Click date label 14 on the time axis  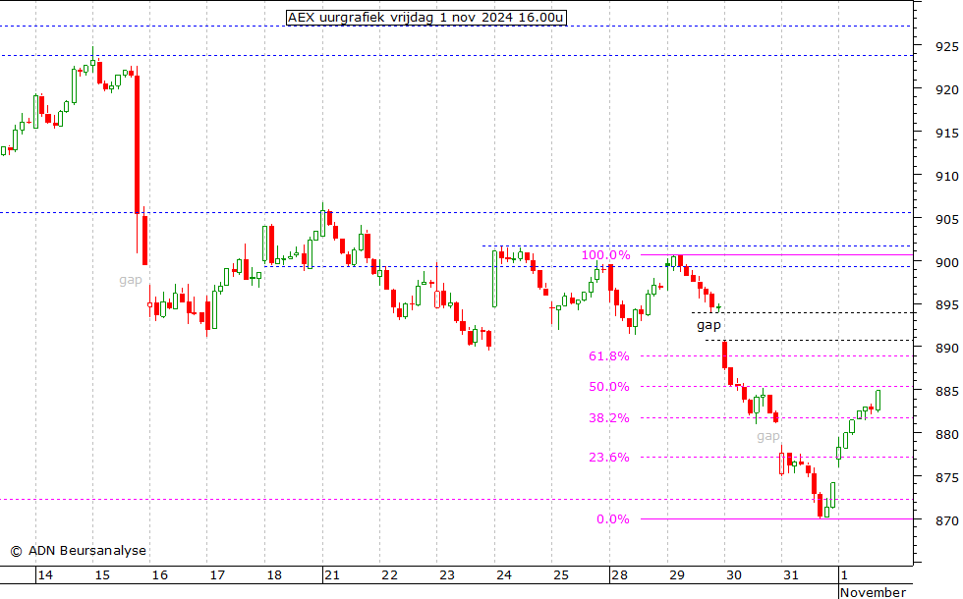(x=45, y=575)
